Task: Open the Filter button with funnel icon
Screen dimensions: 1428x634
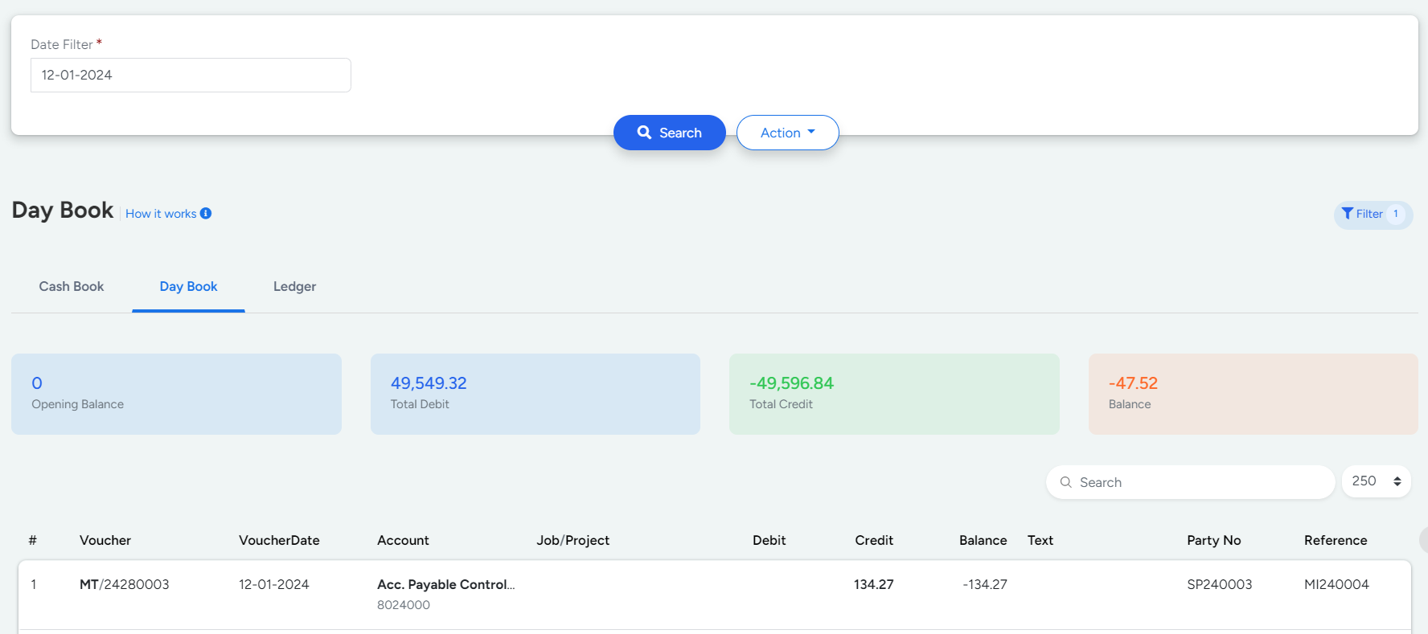Action: (1373, 215)
